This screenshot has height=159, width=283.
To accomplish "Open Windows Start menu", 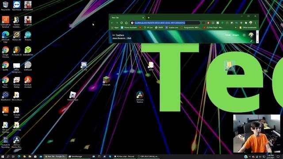I will point(3,156).
